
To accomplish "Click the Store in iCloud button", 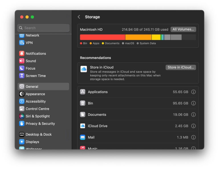I will (181, 68).
